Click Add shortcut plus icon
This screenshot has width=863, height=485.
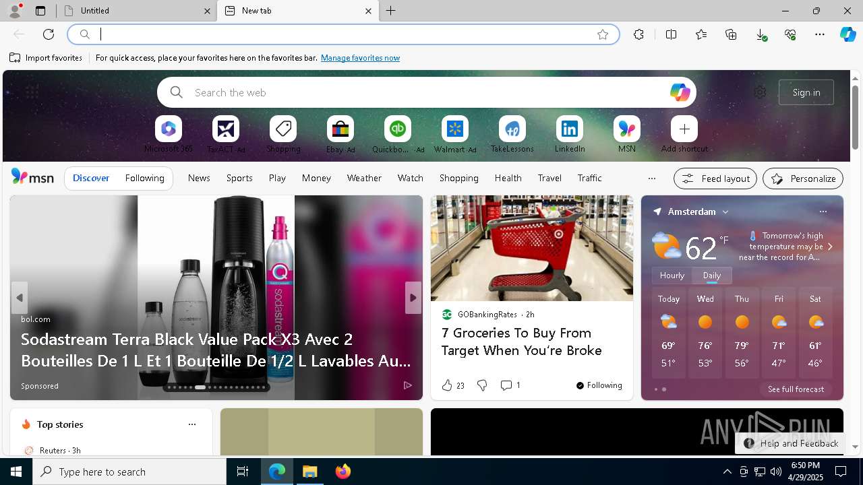point(684,129)
